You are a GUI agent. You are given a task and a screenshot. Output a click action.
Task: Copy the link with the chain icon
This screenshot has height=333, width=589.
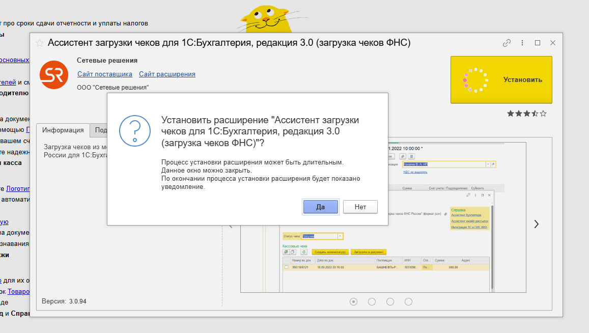pyautogui.click(x=507, y=43)
